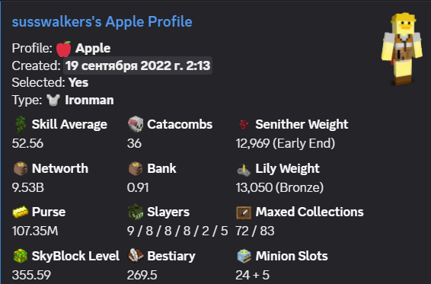Click the Senither Weight red icon
The image size is (431, 284).
[244, 125]
